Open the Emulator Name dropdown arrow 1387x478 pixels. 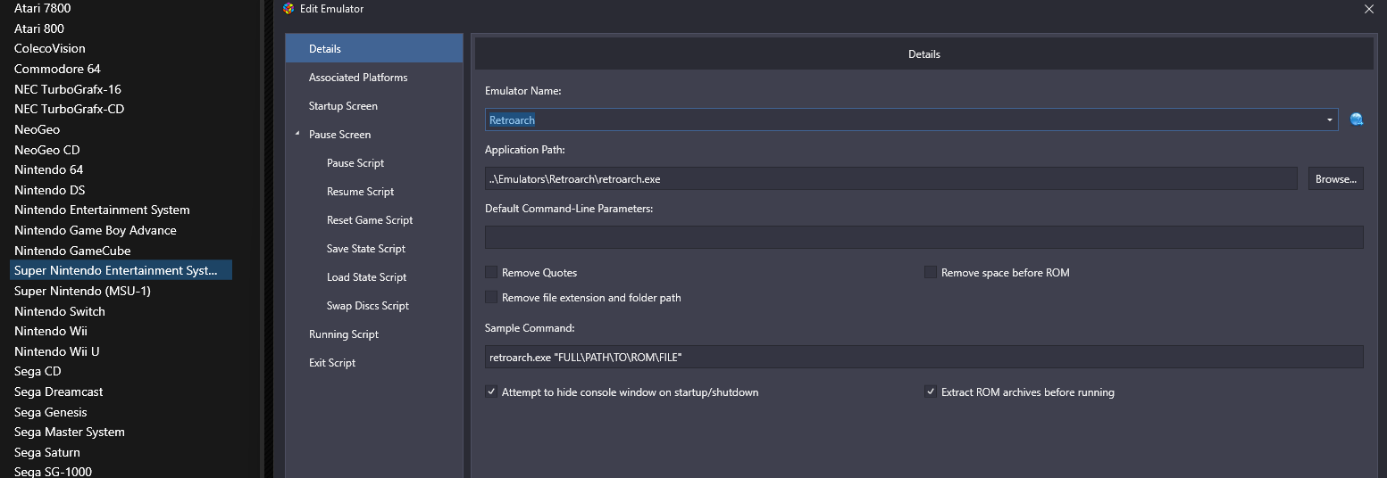(1329, 119)
